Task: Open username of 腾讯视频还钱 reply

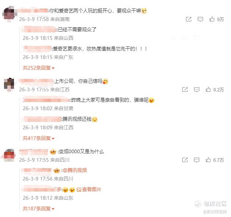Action: tap(42, 119)
